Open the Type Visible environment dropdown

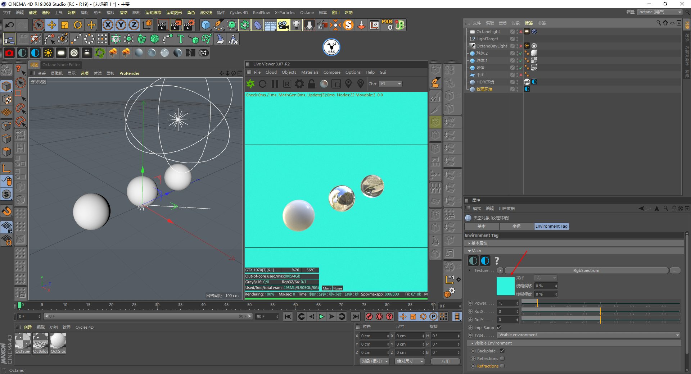[589, 335]
